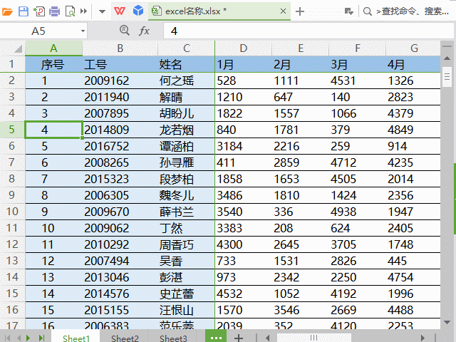Viewport: 456px width, 342px height.
Task: Select column D header
Action: point(244,48)
